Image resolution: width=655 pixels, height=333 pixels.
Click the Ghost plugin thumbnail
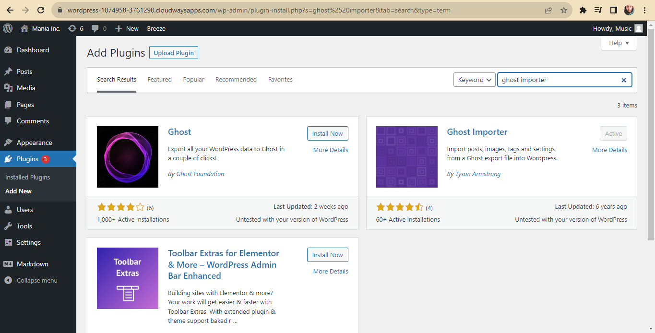pos(128,157)
